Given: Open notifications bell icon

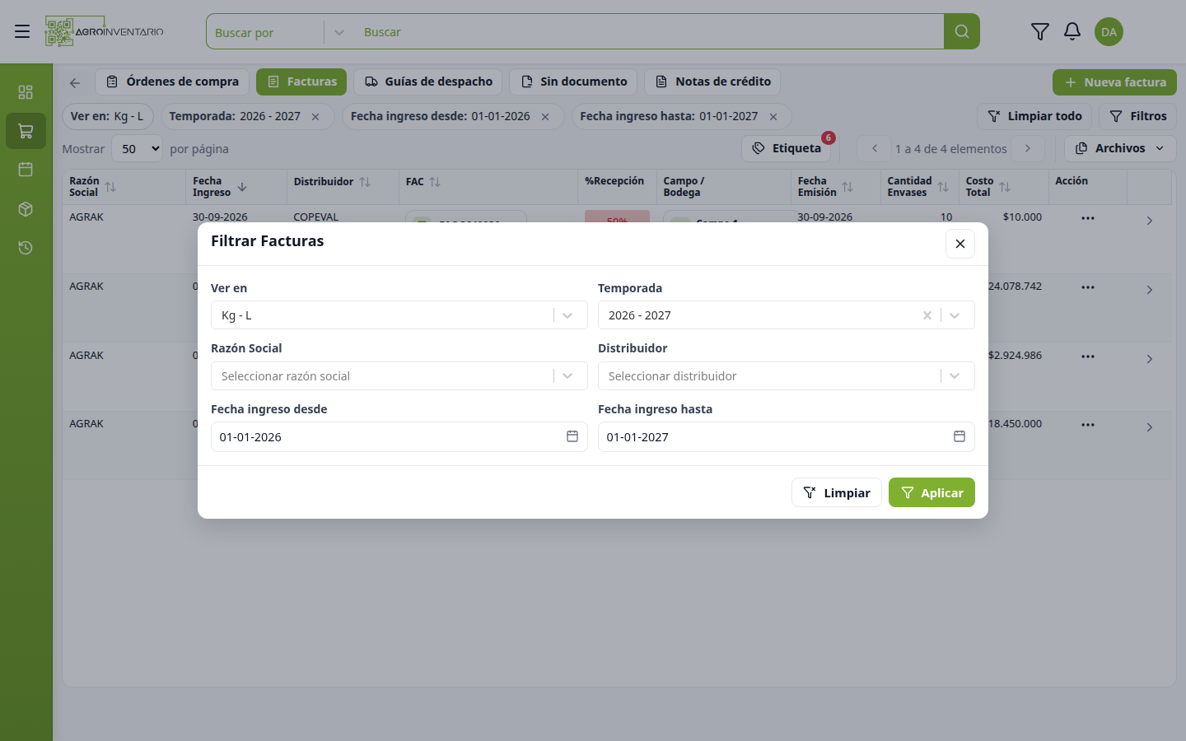Looking at the screenshot, I should click(1072, 31).
